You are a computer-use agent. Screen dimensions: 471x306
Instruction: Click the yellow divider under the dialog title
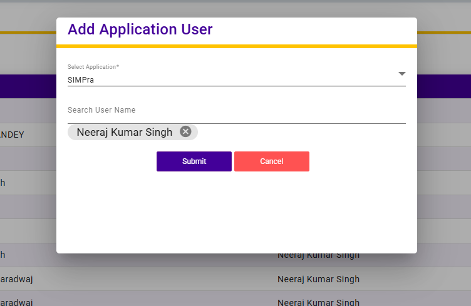236,46
